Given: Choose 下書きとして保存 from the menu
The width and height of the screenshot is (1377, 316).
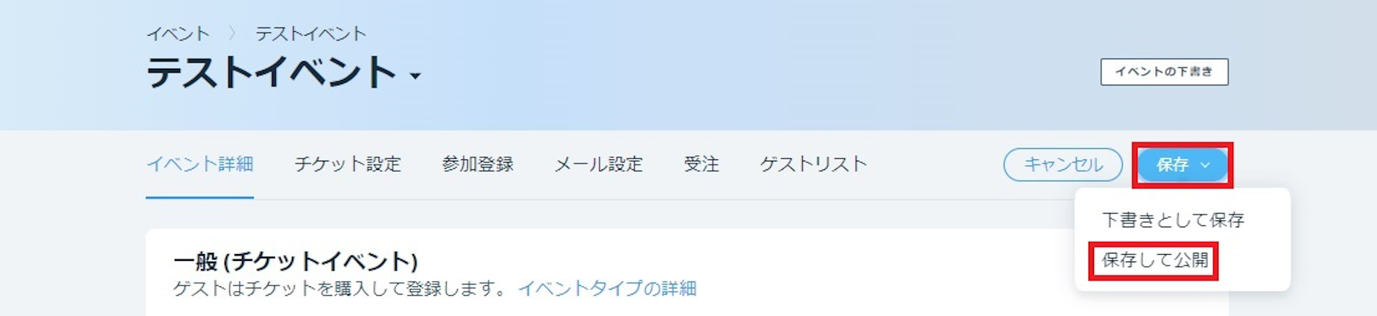Looking at the screenshot, I should tap(1173, 220).
